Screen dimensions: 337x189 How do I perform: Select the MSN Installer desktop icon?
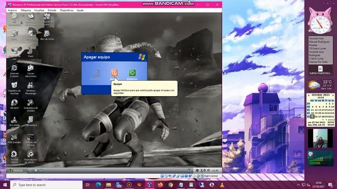[x=14, y=139]
